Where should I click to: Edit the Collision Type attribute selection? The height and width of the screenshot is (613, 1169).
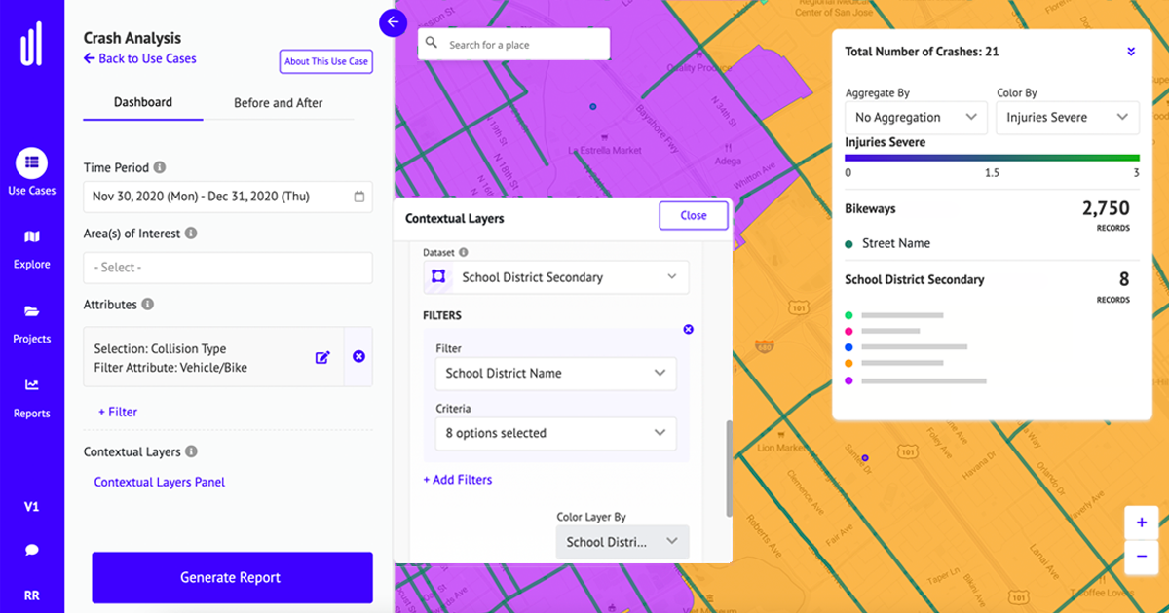322,357
